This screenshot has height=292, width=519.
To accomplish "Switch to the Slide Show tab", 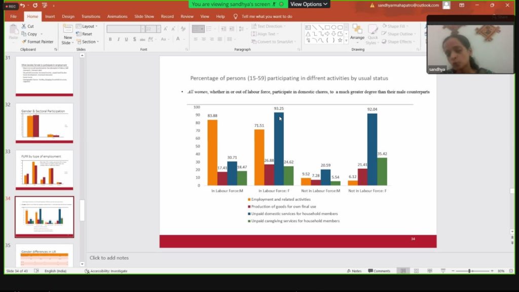I will point(144,16).
